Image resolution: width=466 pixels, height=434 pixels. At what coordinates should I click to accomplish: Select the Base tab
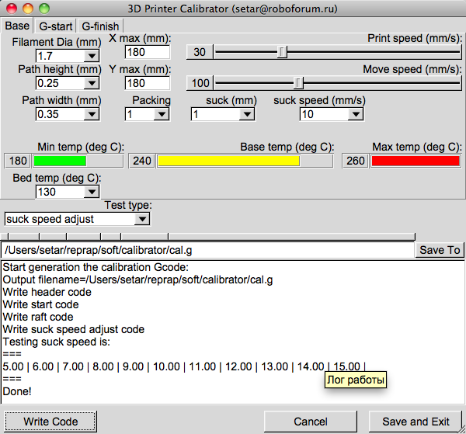[17, 26]
